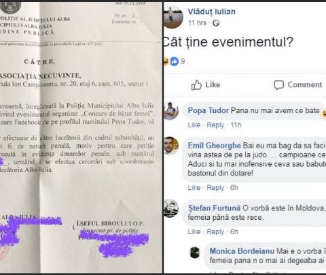Screen dimensions: 326x275
Task: Open Monica Bordeianu's avatar picture
Action: pyautogui.click(x=195, y=253)
